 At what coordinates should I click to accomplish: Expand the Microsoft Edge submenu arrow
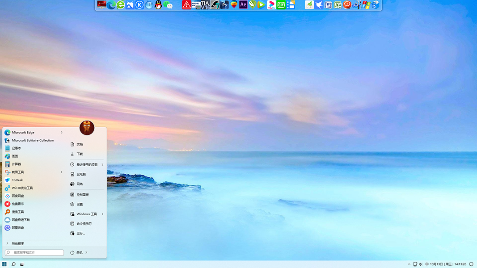pyautogui.click(x=62, y=133)
